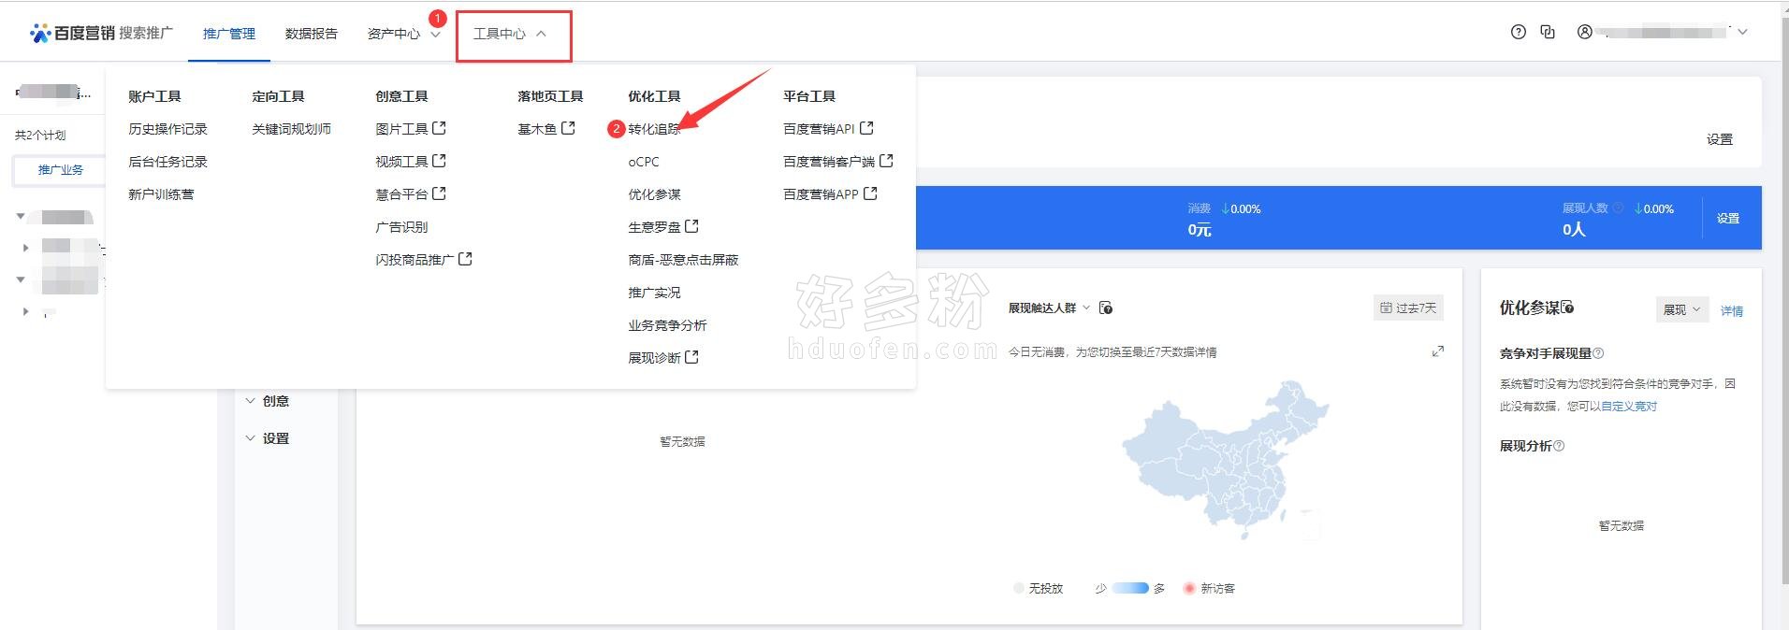Image resolution: width=1789 pixels, height=630 pixels.
Task: Open 优化参谋 menu item under 优化工具
Action: (654, 194)
